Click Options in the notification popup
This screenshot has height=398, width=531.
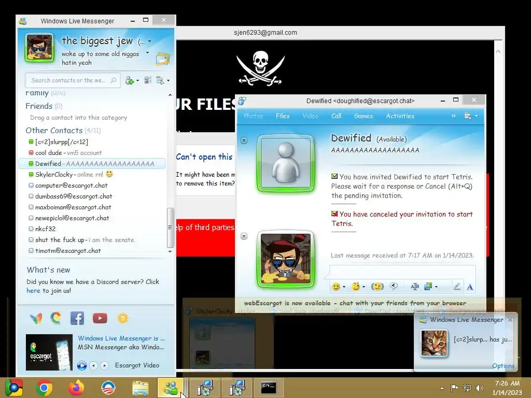click(503, 366)
